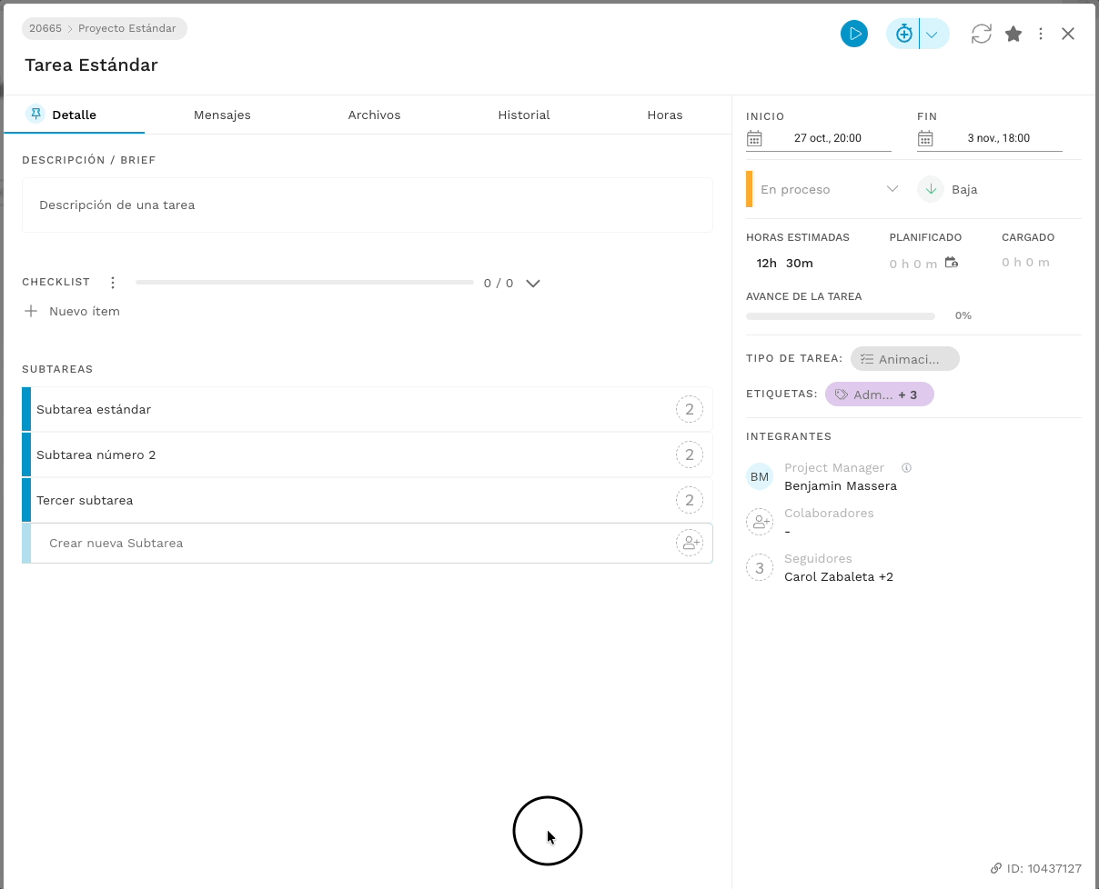The image size is (1099, 889).
Task: Click Carol Zabaleta +2 followers
Action: pyautogui.click(x=839, y=576)
